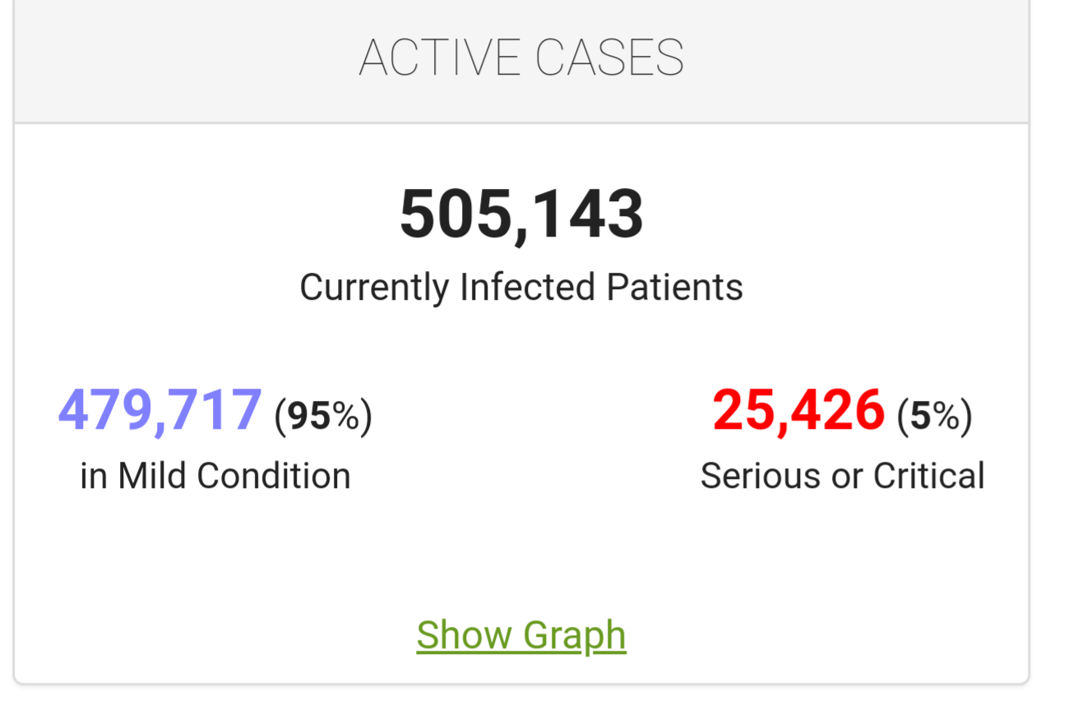
Task: Click the word Graph in the green link
Action: [574, 635]
